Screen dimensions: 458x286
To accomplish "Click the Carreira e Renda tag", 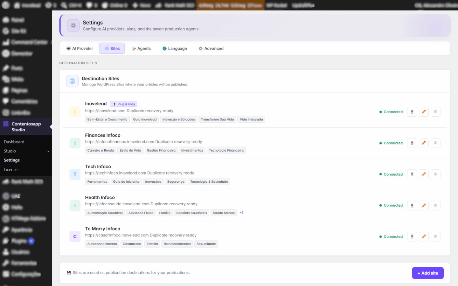I will coord(101,150).
